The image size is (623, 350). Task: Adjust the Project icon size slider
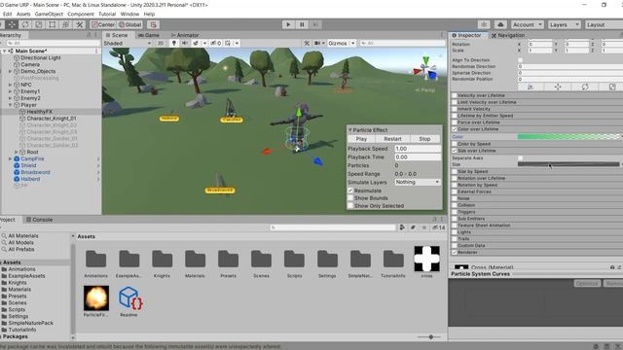430,337
